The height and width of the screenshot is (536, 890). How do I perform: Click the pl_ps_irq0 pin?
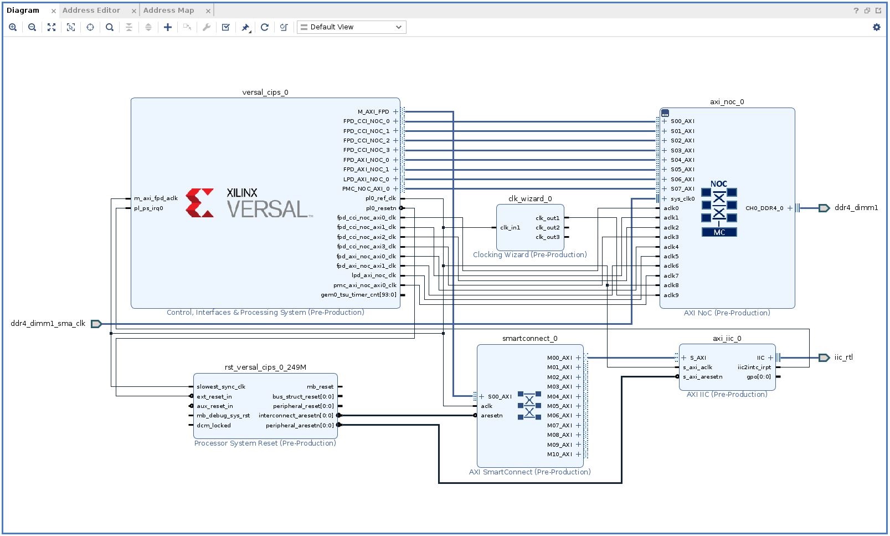(x=148, y=208)
